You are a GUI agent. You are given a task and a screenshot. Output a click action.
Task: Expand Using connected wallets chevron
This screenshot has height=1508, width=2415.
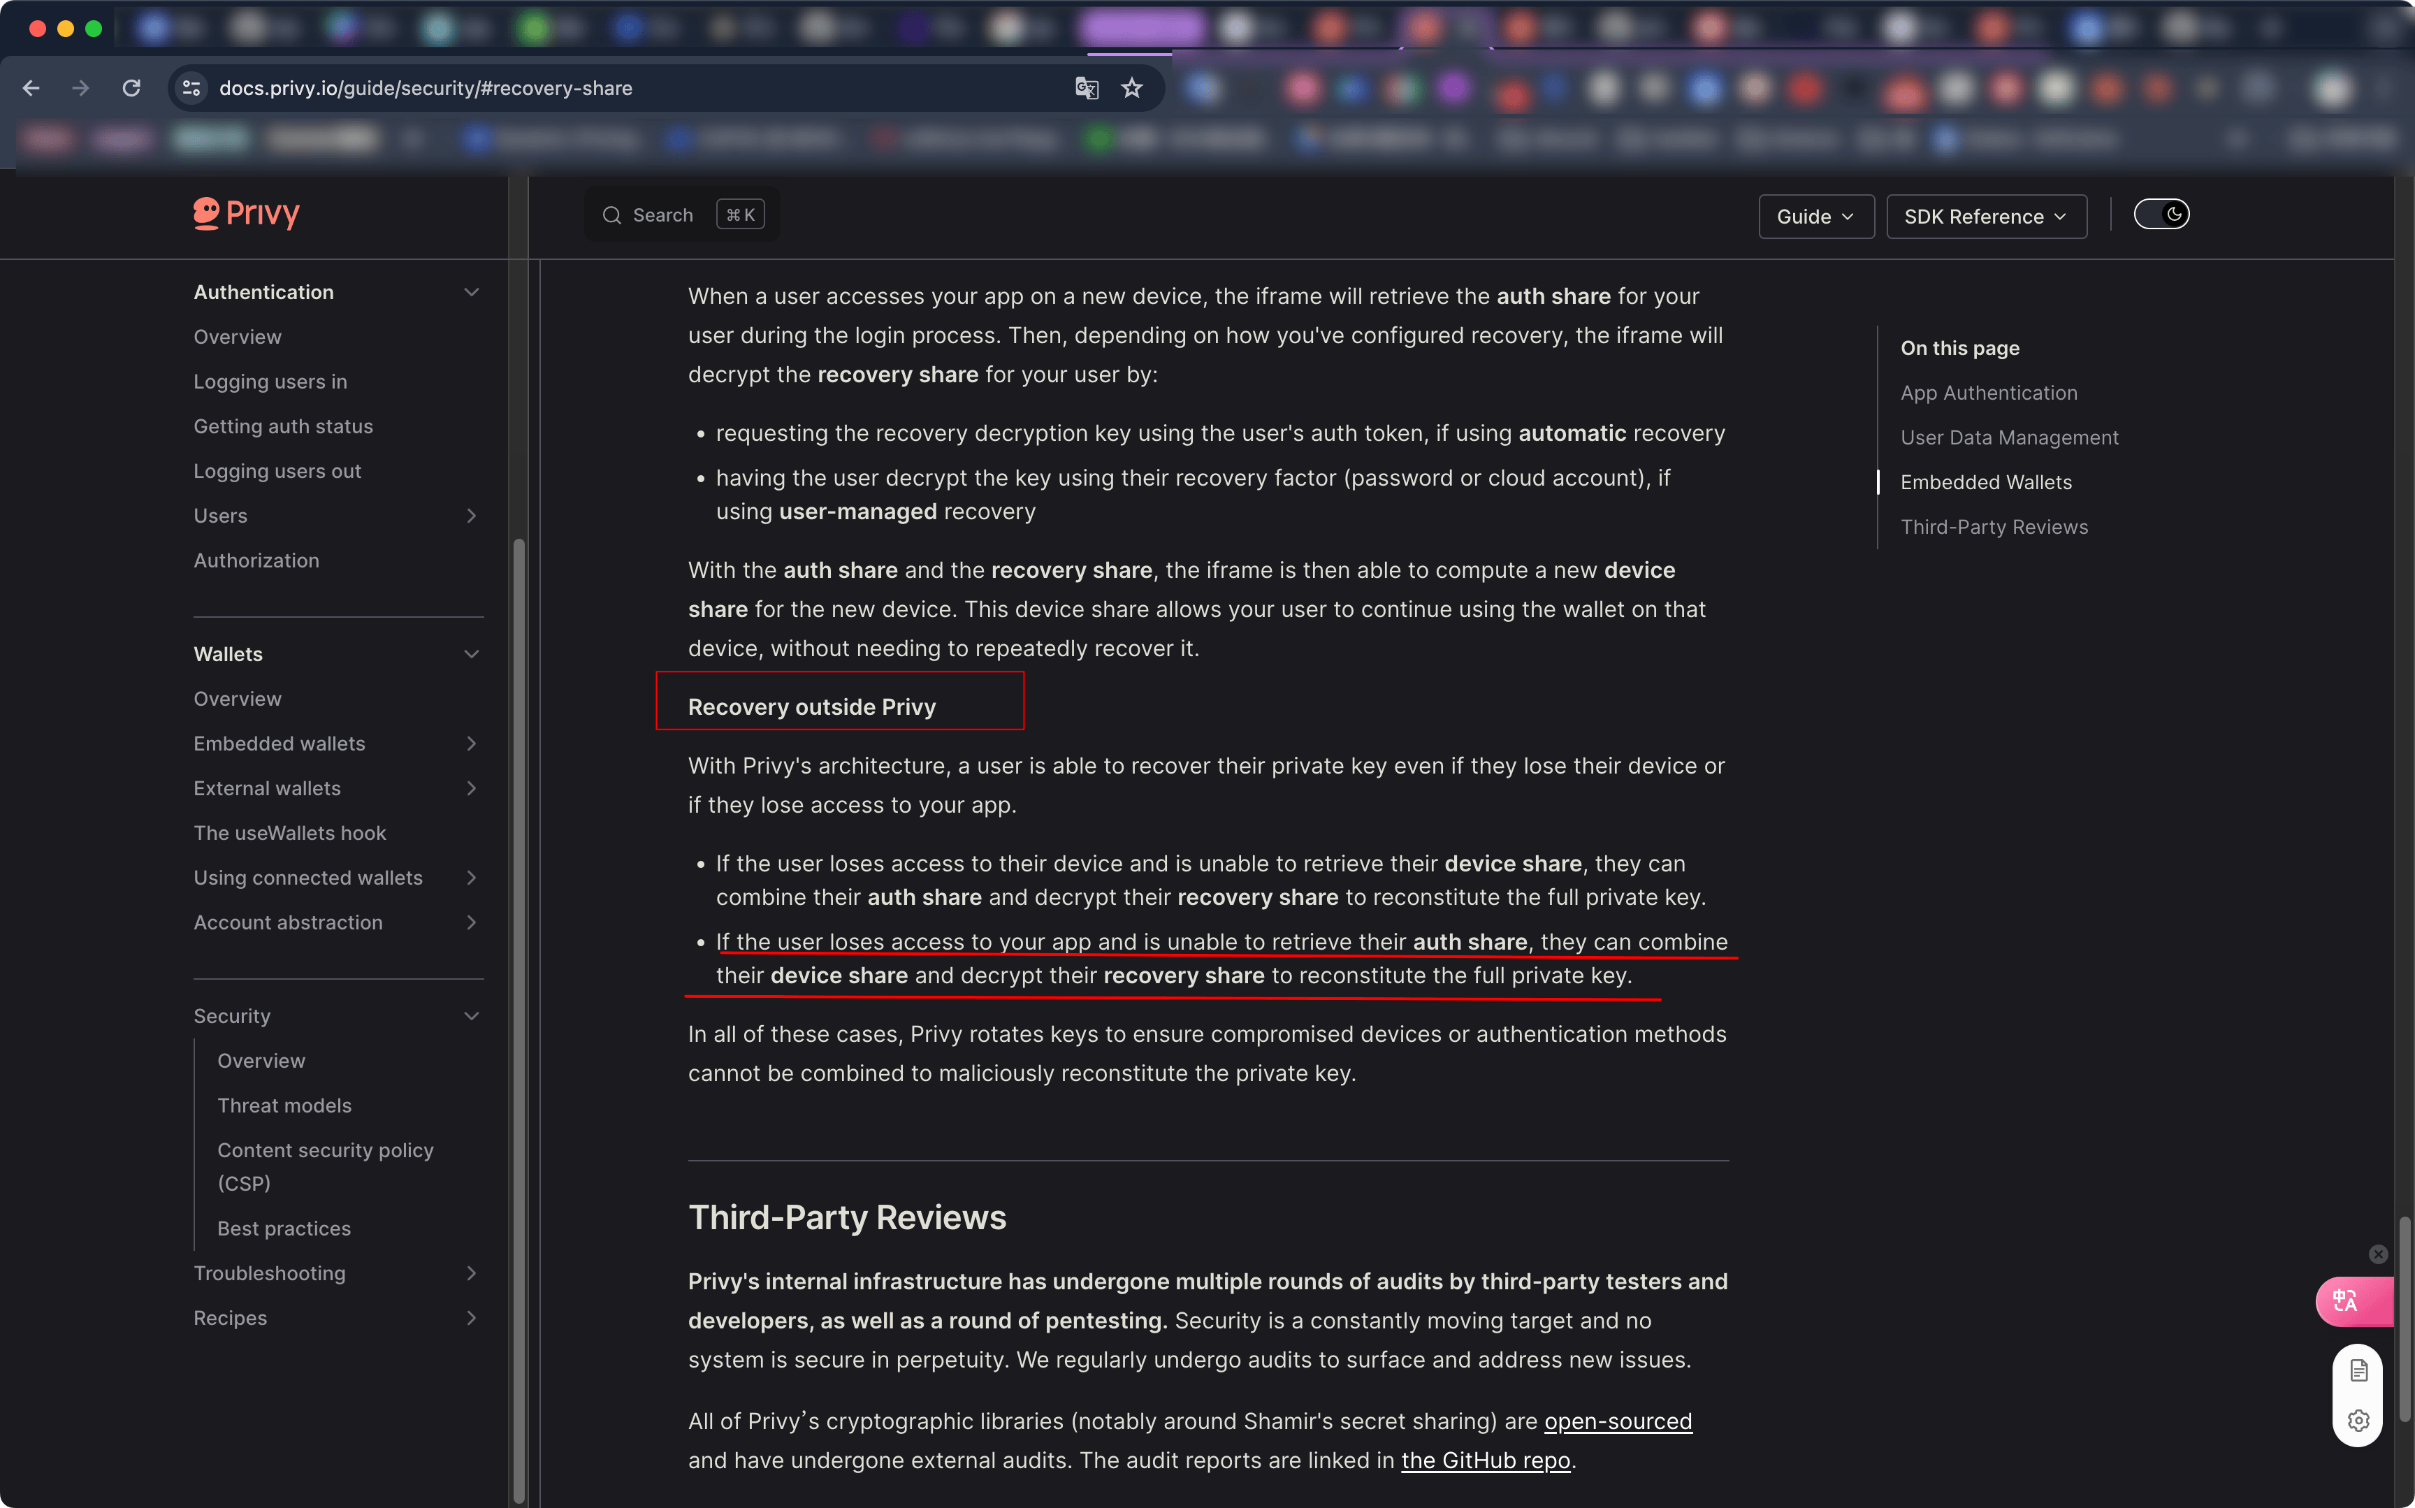click(472, 878)
